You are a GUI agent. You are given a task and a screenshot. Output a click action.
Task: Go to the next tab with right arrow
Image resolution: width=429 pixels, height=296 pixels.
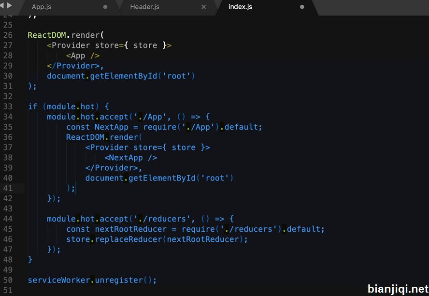click(9, 5)
